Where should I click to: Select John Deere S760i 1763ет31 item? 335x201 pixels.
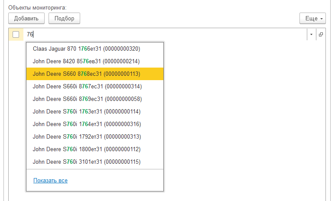pos(87,112)
